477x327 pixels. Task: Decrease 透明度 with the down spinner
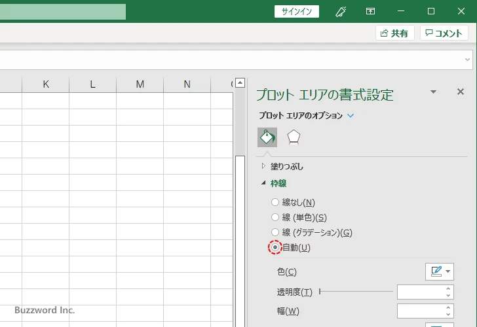click(x=448, y=296)
